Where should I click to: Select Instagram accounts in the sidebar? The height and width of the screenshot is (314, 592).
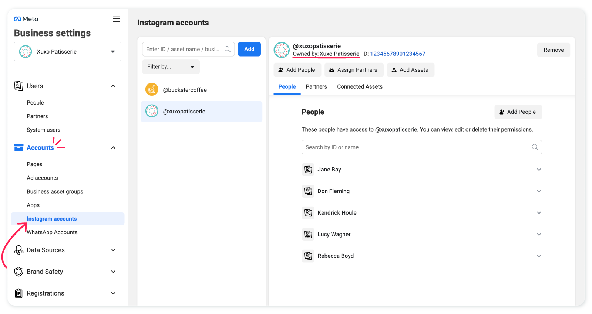click(68, 219)
